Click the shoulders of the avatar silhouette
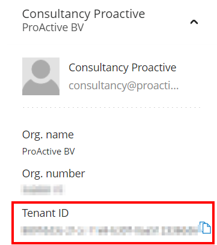The image size is (217, 245). click(x=41, y=87)
